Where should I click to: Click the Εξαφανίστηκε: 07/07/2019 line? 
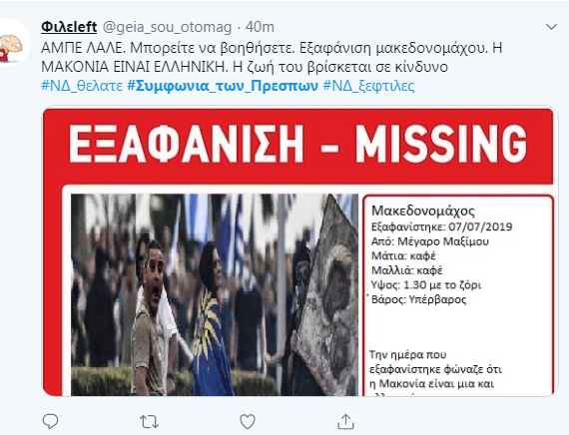441,227
